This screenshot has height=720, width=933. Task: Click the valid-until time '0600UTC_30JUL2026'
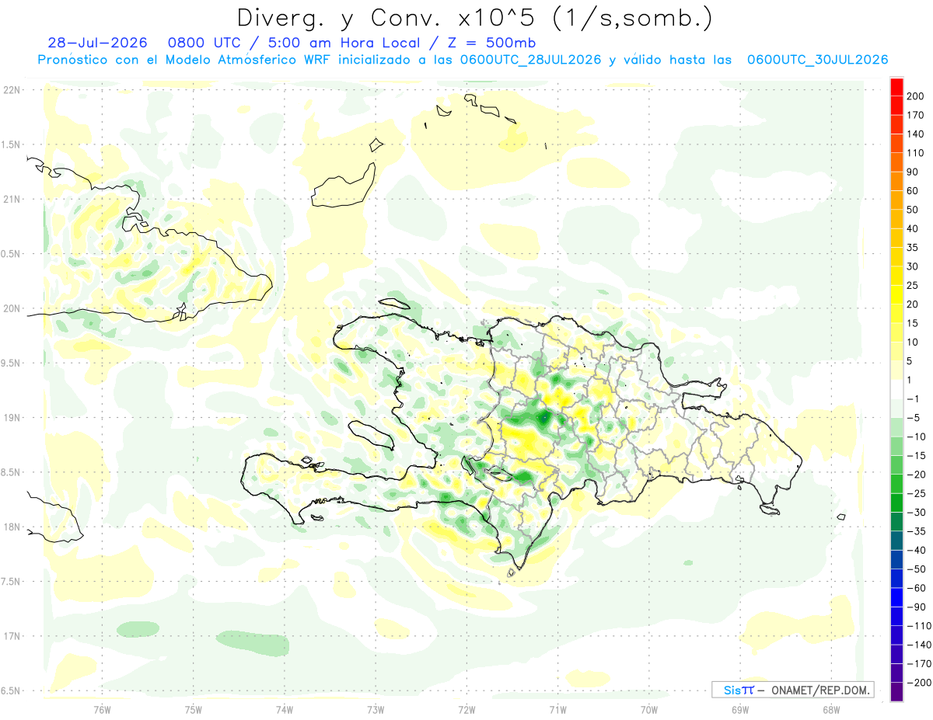click(x=818, y=60)
